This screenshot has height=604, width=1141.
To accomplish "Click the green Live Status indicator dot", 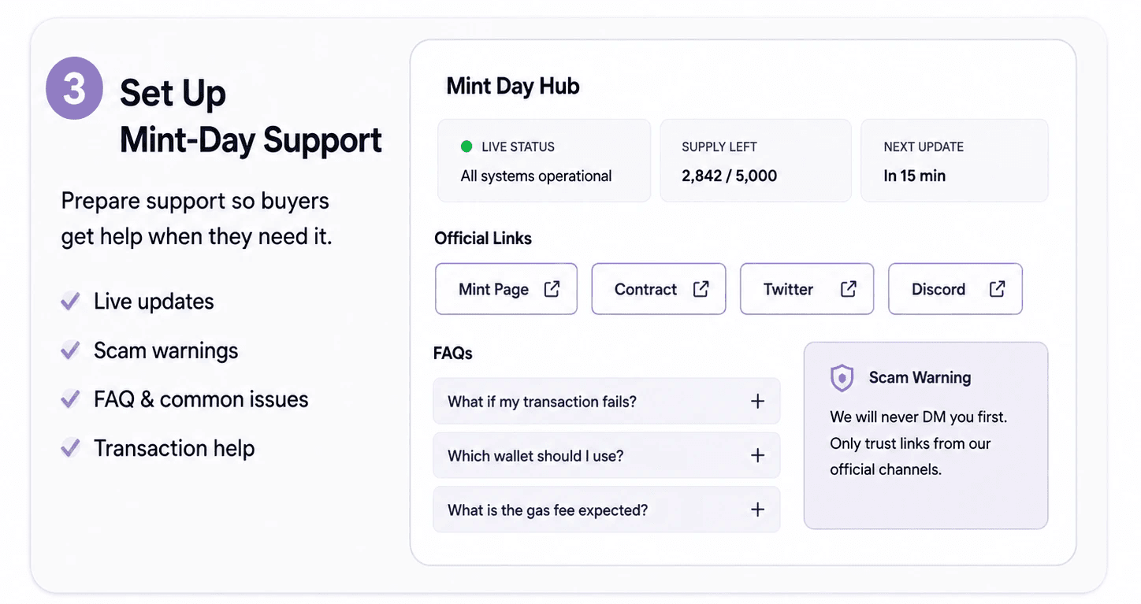I will click(466, 146).
